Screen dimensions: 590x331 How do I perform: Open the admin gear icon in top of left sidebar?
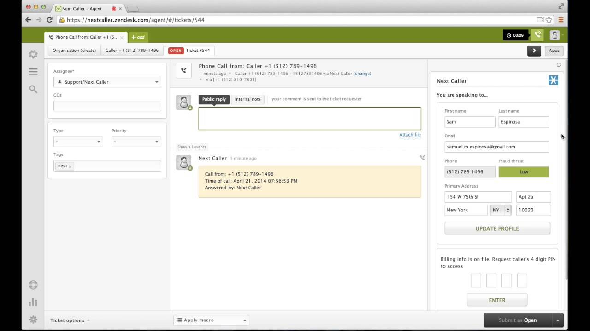pos(33,54)
